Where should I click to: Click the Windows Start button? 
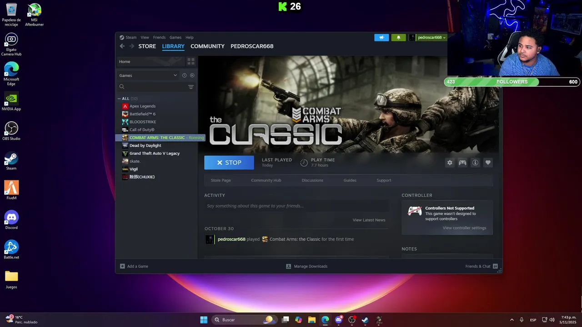coord(204,320)
